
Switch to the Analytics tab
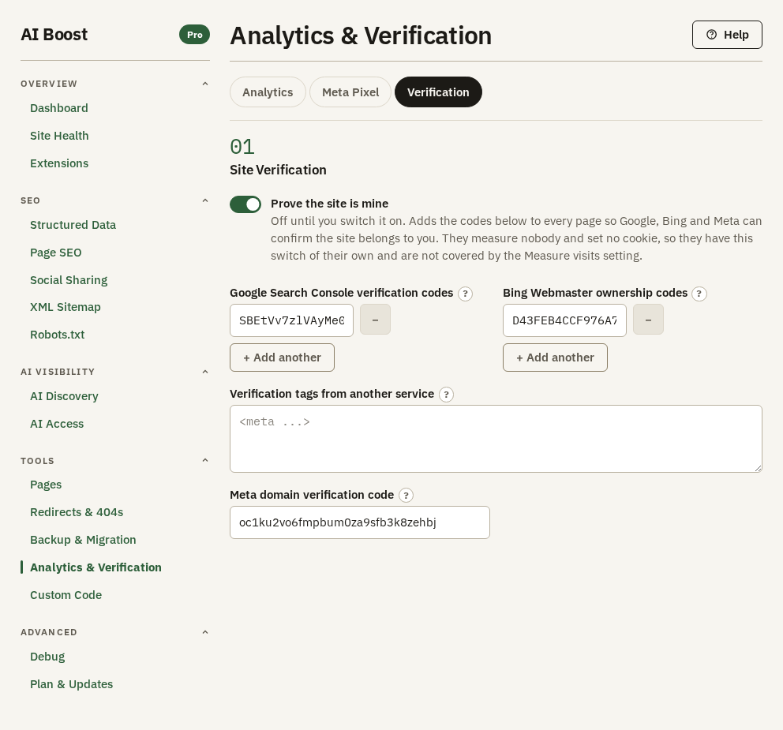pos(268,92)
